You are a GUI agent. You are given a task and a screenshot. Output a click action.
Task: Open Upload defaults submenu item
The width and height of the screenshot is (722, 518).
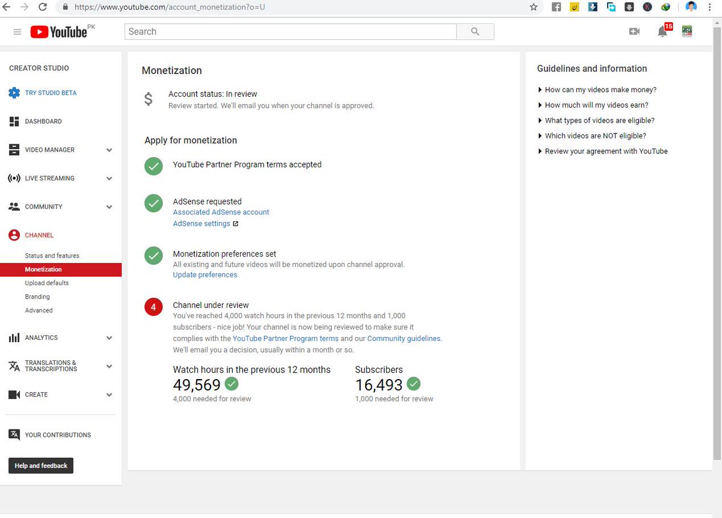point(47,283)
